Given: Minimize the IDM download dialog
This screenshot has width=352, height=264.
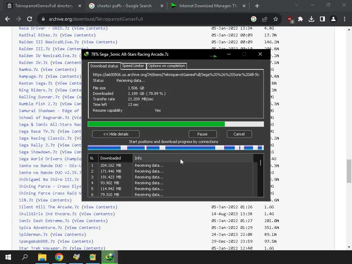Looking at the screenshot, I should click(229, 54).
